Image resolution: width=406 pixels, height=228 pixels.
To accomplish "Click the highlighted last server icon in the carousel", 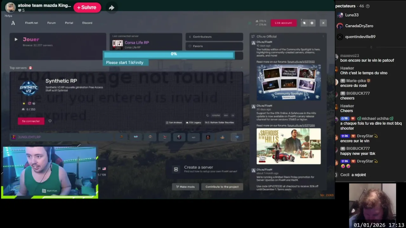I will point(237,137).
